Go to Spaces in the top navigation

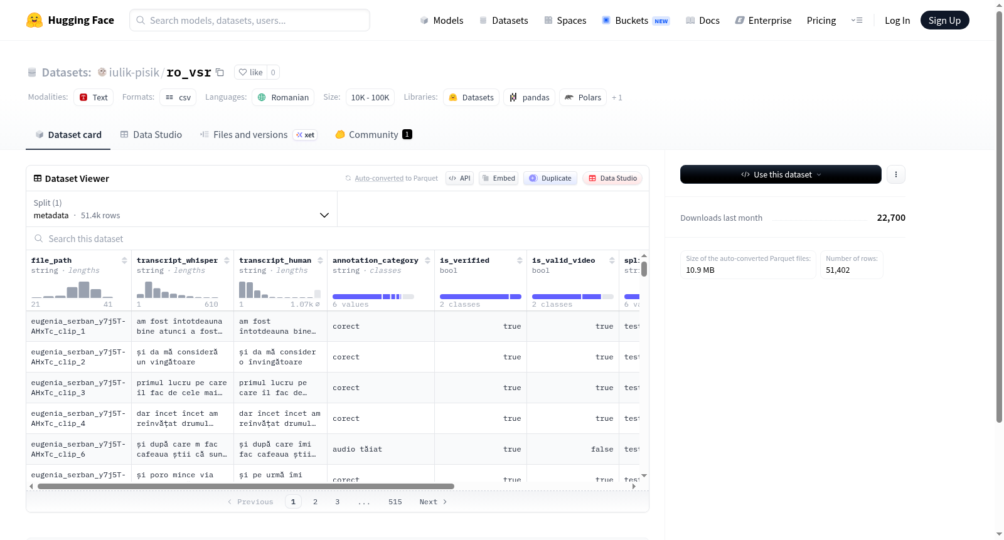coord(565,20)
